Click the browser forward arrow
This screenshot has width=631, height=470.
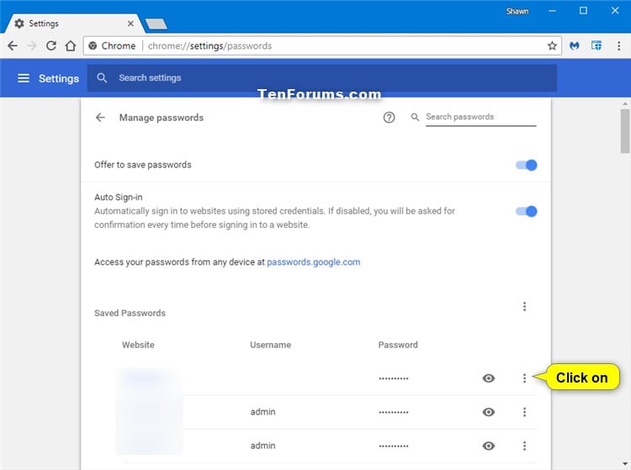pyautogui.click(x=32, y=46)
